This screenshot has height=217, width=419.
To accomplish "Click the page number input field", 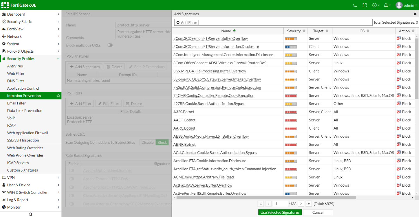I will [280, 204].
